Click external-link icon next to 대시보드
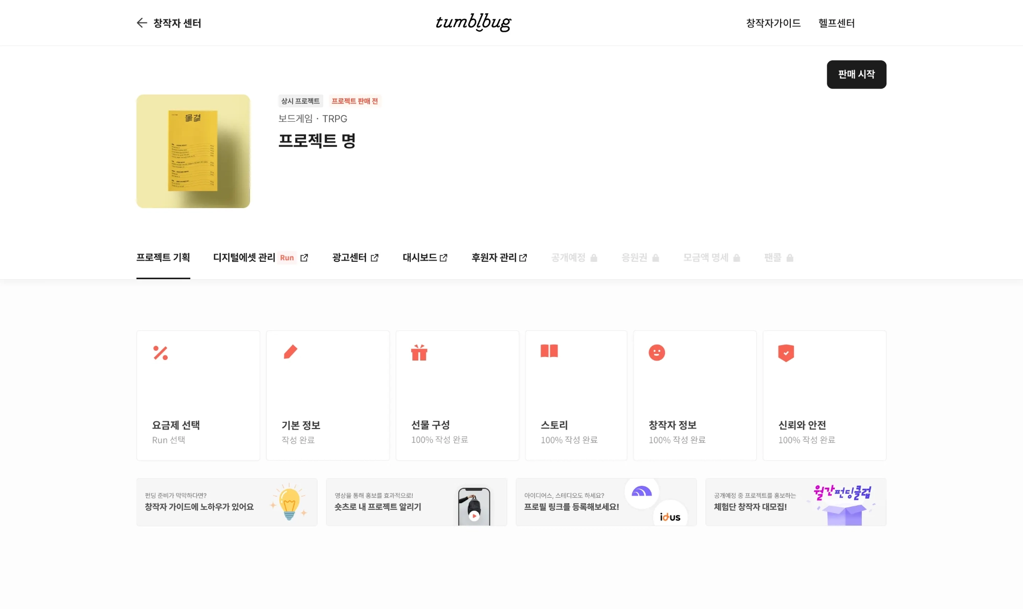This screenshot has height=609, width=1023. click(x=443, y=258)
